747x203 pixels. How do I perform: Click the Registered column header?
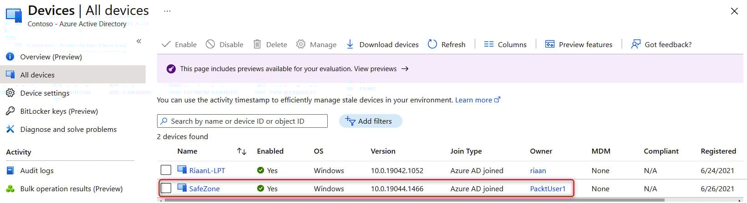[718, 151]
